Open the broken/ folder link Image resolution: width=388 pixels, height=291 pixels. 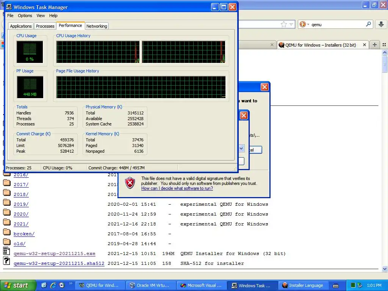click(x=24, y=234)
